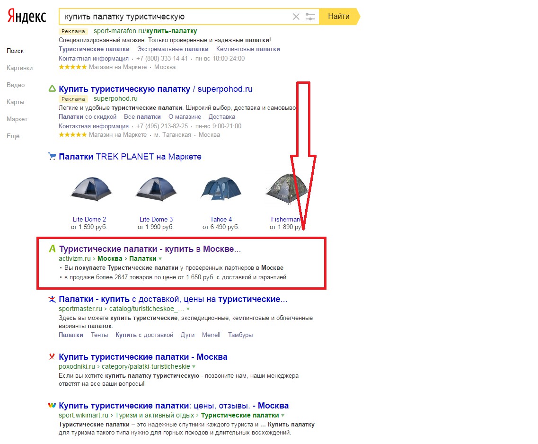Click the Yandex logo

pyautogui.click(x=27, y=16)
